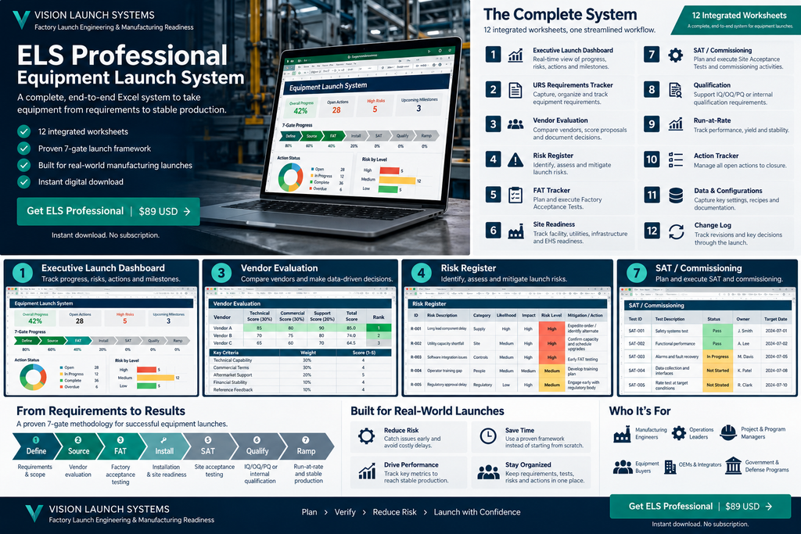Click the OEMs & Integrators building icon
The image size is (801, 534).
click(x=670, y=466)
